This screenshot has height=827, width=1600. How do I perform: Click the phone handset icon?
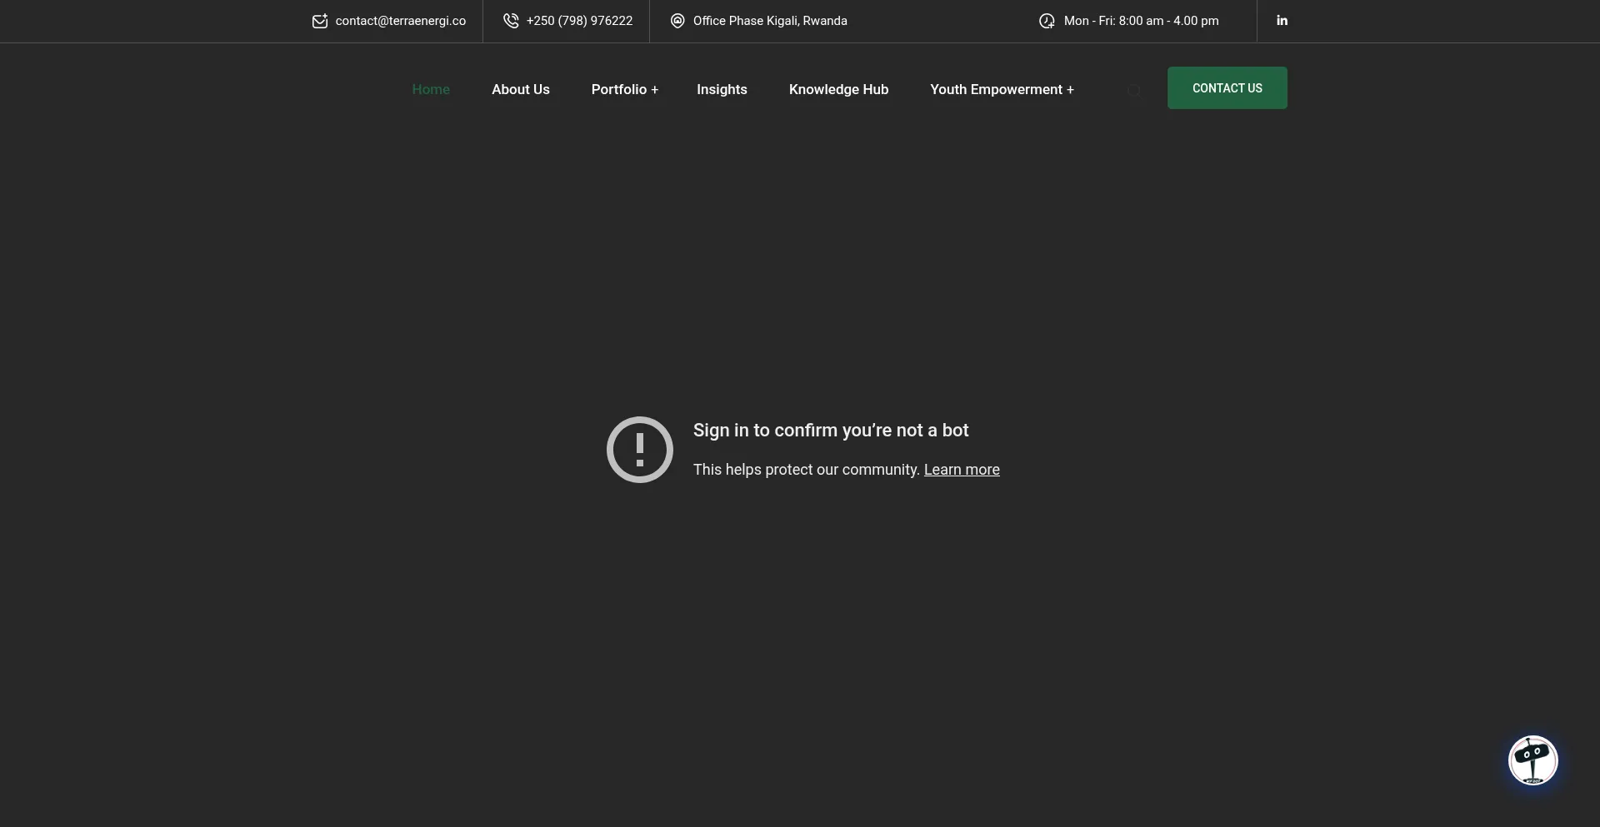(511, 21)
